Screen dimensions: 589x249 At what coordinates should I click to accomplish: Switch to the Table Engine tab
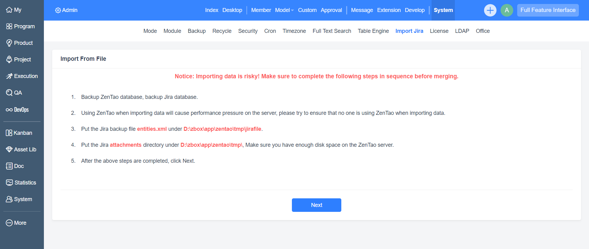(373, 31)
